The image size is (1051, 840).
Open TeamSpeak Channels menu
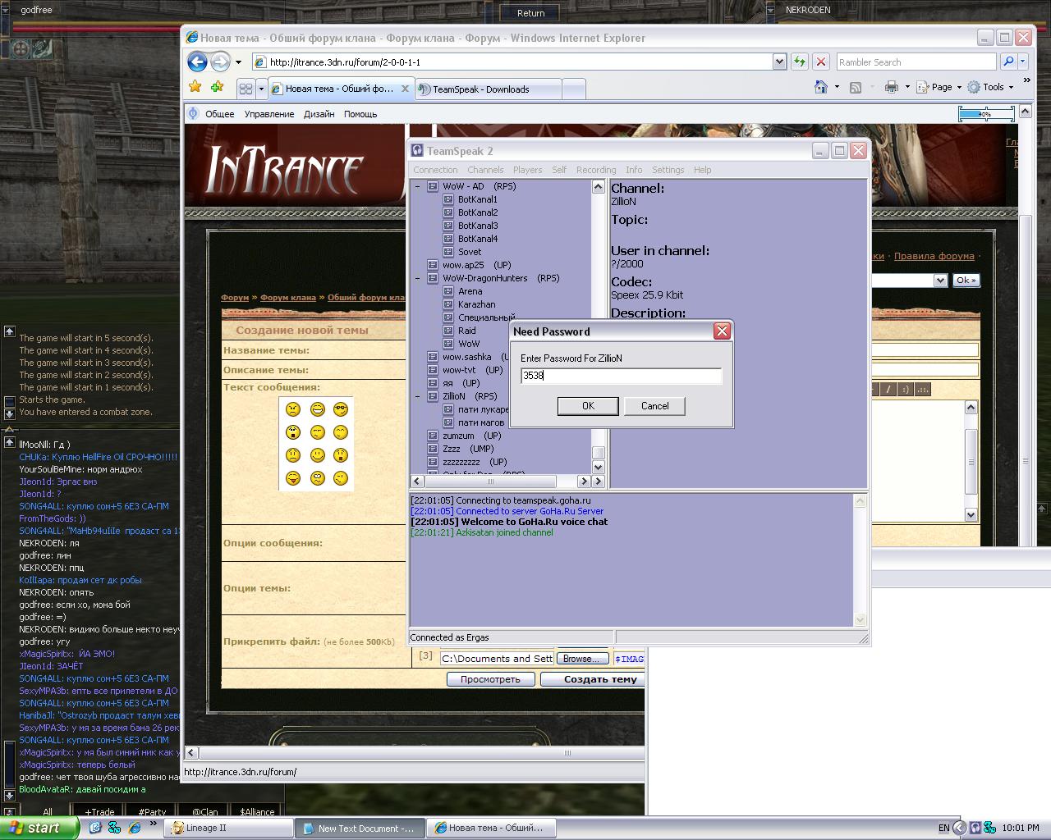point(485,170)
